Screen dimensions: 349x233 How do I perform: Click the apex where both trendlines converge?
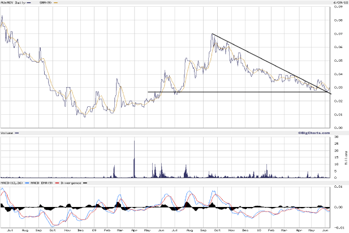[331, 92]
